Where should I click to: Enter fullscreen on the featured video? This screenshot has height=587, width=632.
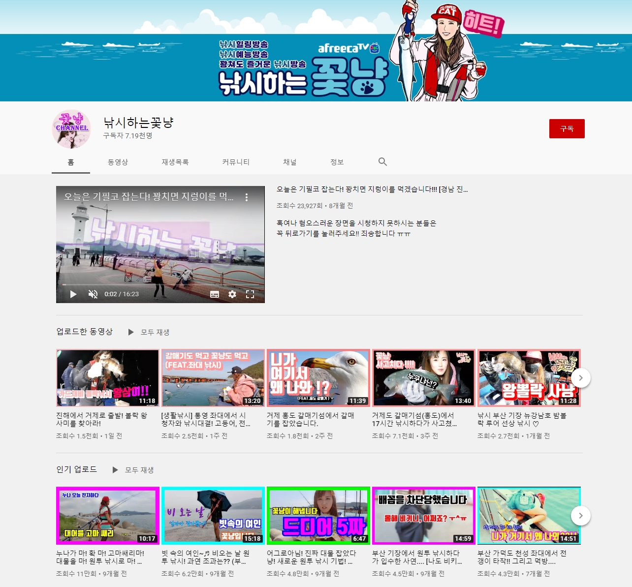pyautogui.click(x=250, y=294)
